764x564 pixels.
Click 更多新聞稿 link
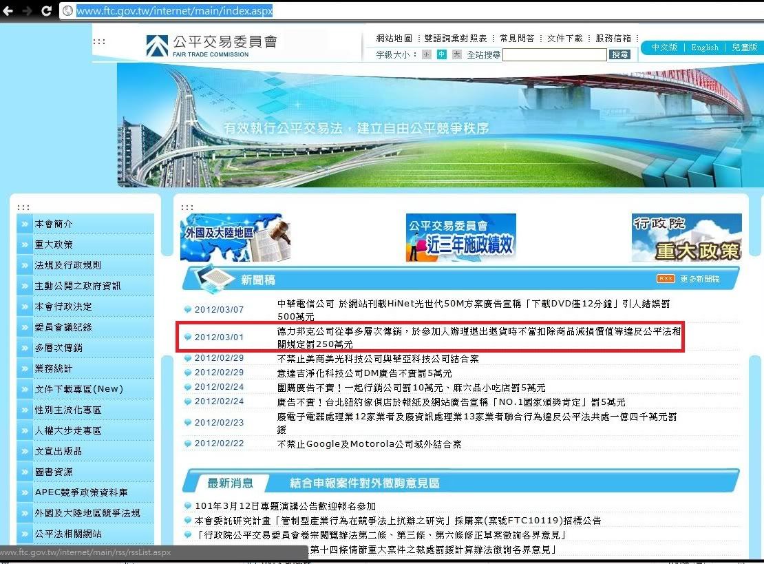click(699, 279)
